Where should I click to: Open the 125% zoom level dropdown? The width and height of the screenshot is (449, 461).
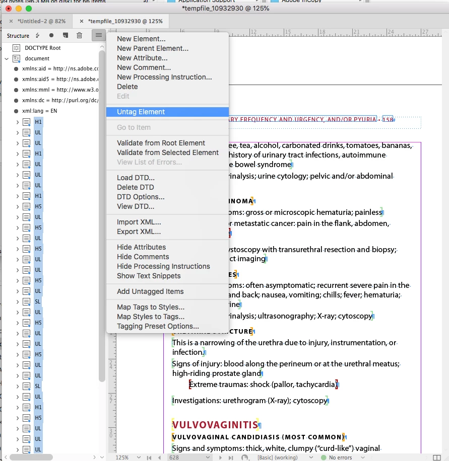(139, 457)
